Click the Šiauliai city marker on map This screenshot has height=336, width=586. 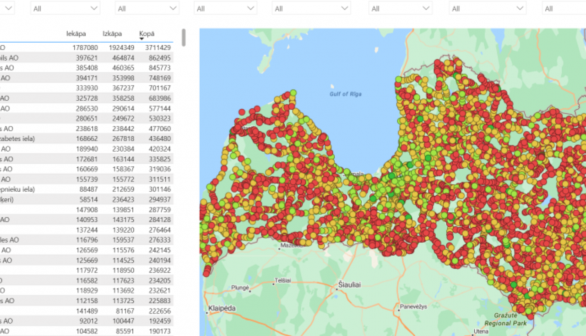[x=336, y=290]
